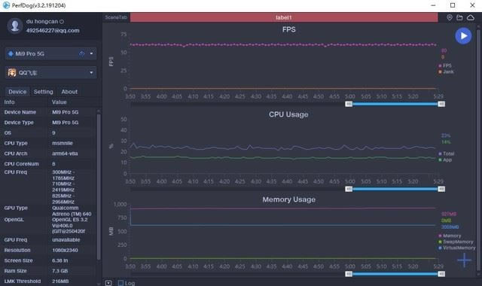This screenshot has width=482, height=286.
Task: Click the Value column header
Action: tap(59, 102)
